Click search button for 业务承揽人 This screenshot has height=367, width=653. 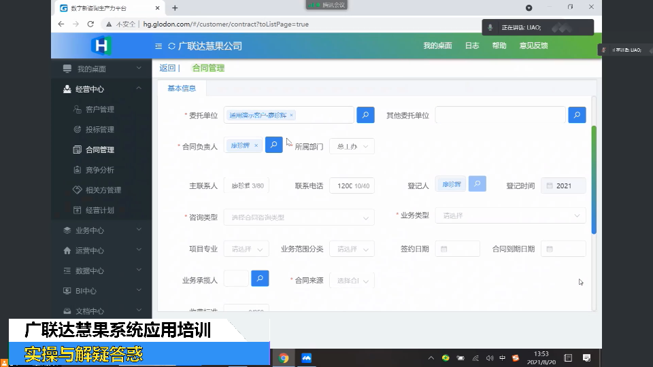260,279
